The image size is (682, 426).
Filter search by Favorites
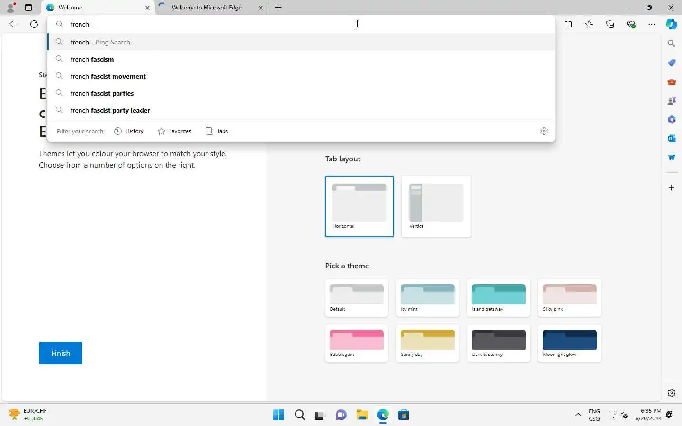pos(174,131)
